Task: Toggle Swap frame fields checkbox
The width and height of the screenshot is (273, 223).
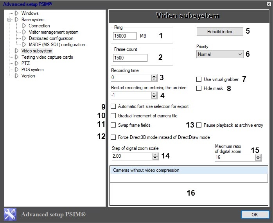Action: coord(113,125)
